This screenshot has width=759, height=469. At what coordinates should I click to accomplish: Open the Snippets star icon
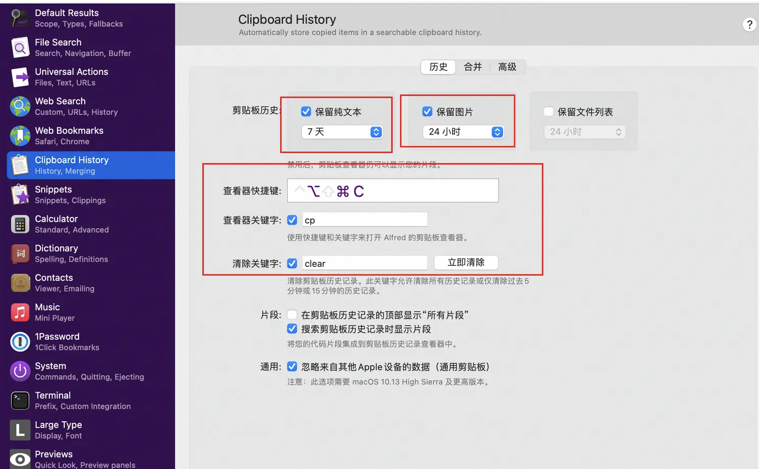(20, 194)
